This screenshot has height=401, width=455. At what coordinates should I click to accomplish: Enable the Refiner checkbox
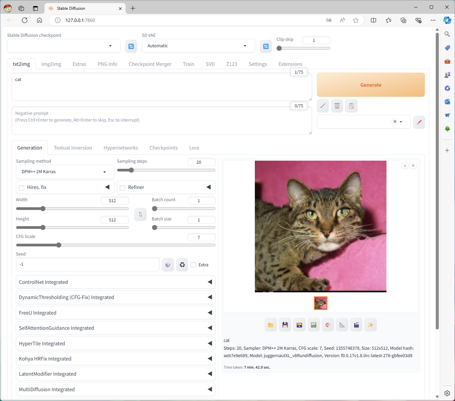(123, 188)
